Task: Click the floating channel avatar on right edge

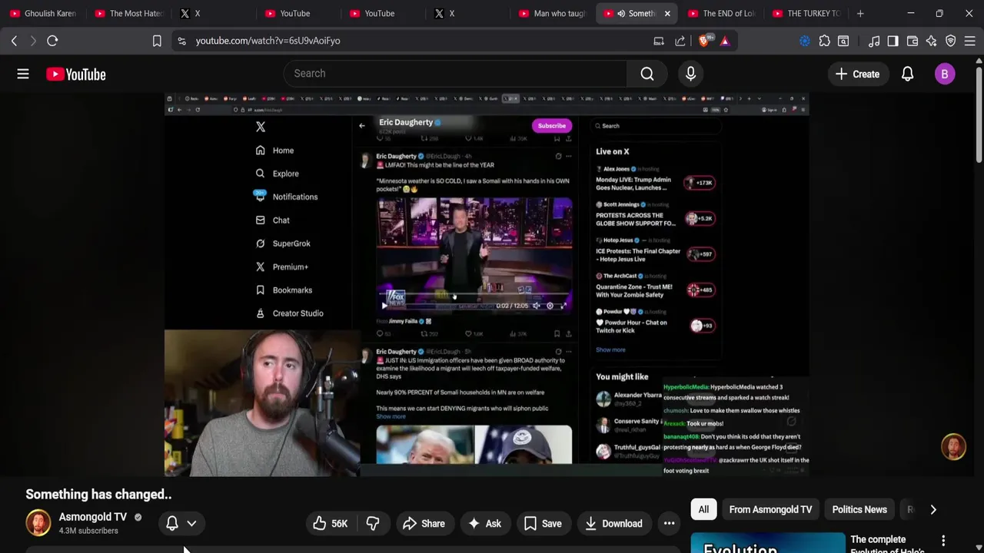Action: coord(953,447)
